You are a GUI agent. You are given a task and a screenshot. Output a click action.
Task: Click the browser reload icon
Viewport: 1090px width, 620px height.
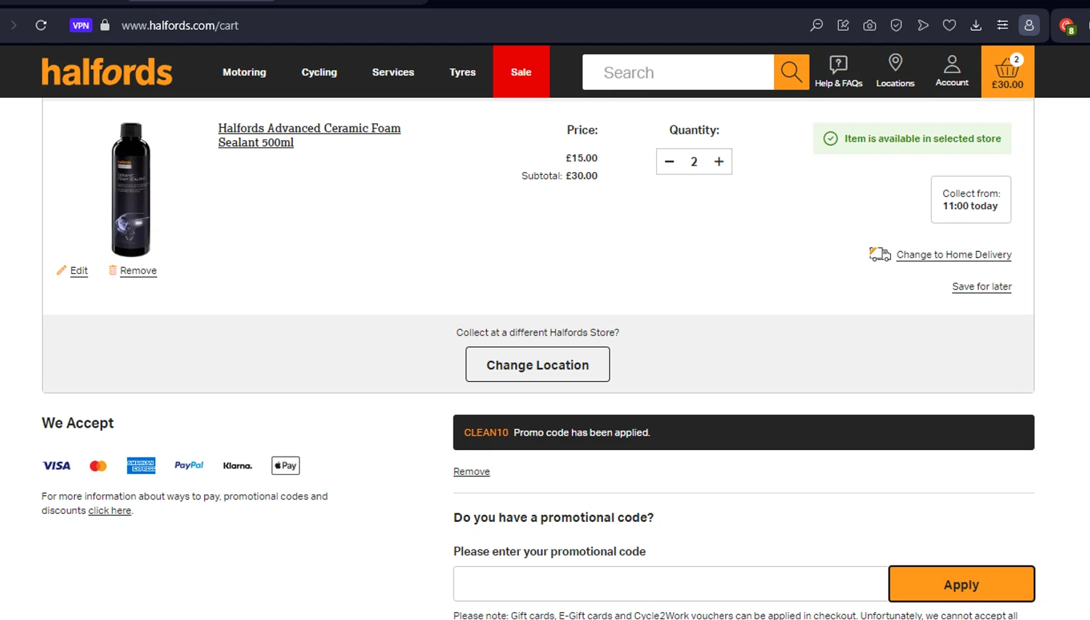41,25
